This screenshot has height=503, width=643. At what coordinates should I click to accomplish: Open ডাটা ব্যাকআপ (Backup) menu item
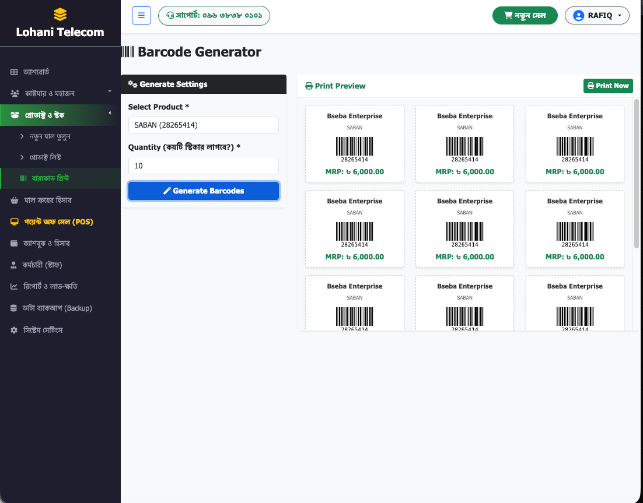[60, 308]
